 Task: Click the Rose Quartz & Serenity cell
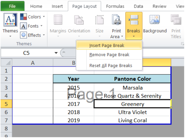(132, 96)
